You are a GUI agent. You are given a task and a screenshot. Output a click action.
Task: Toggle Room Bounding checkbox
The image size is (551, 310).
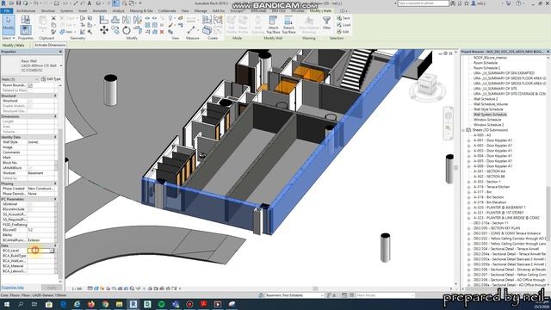(30, 85)
